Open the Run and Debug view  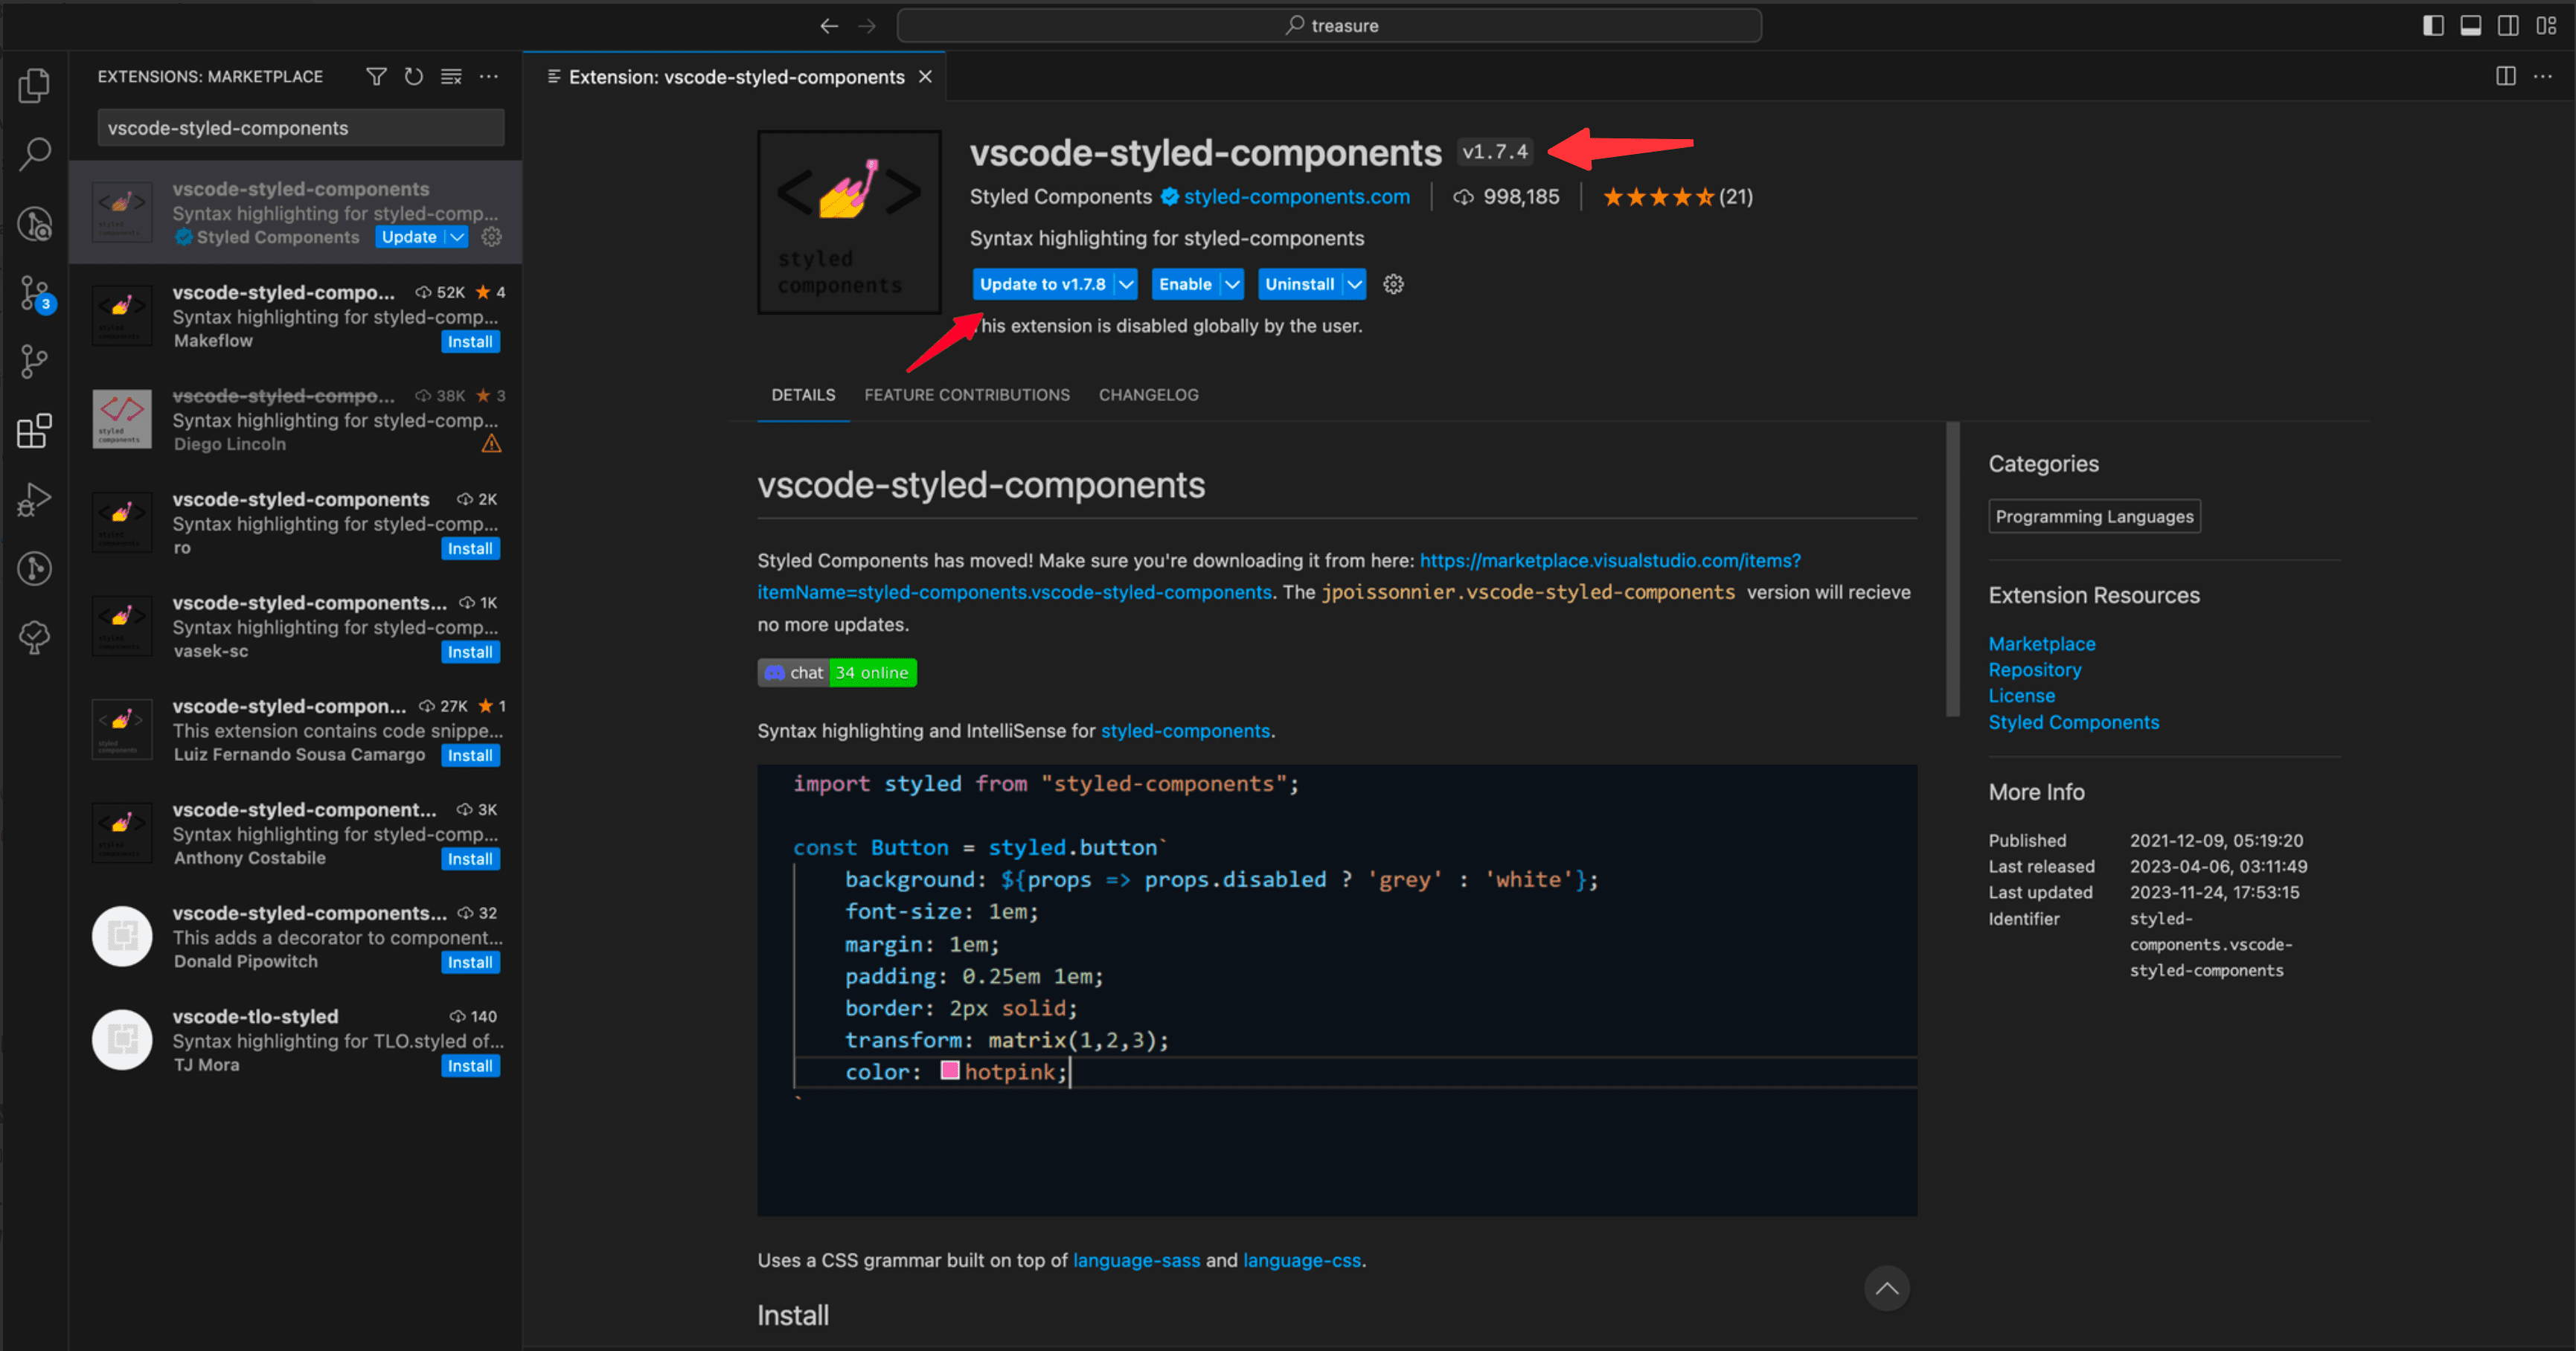(34, 499)
